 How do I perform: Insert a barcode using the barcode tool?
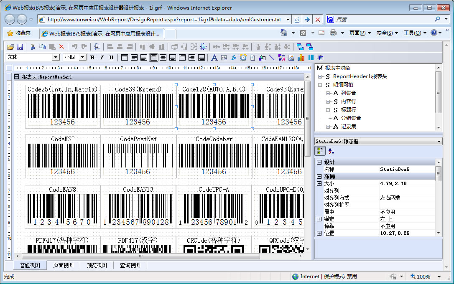[x=311, y=58]
